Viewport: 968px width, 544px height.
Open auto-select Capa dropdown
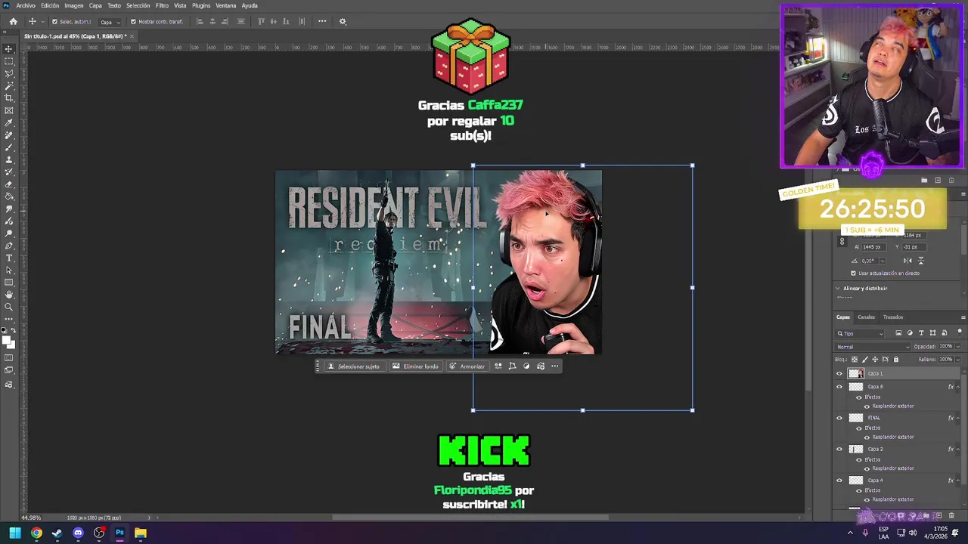click(110, 22)
